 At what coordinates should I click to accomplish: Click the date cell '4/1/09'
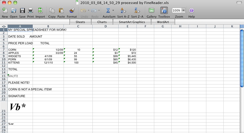[x=48, y=56]
